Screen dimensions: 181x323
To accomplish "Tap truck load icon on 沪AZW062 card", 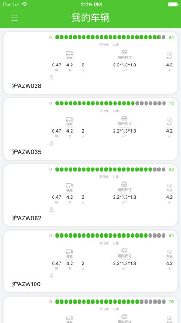I will tap(70, 186).
